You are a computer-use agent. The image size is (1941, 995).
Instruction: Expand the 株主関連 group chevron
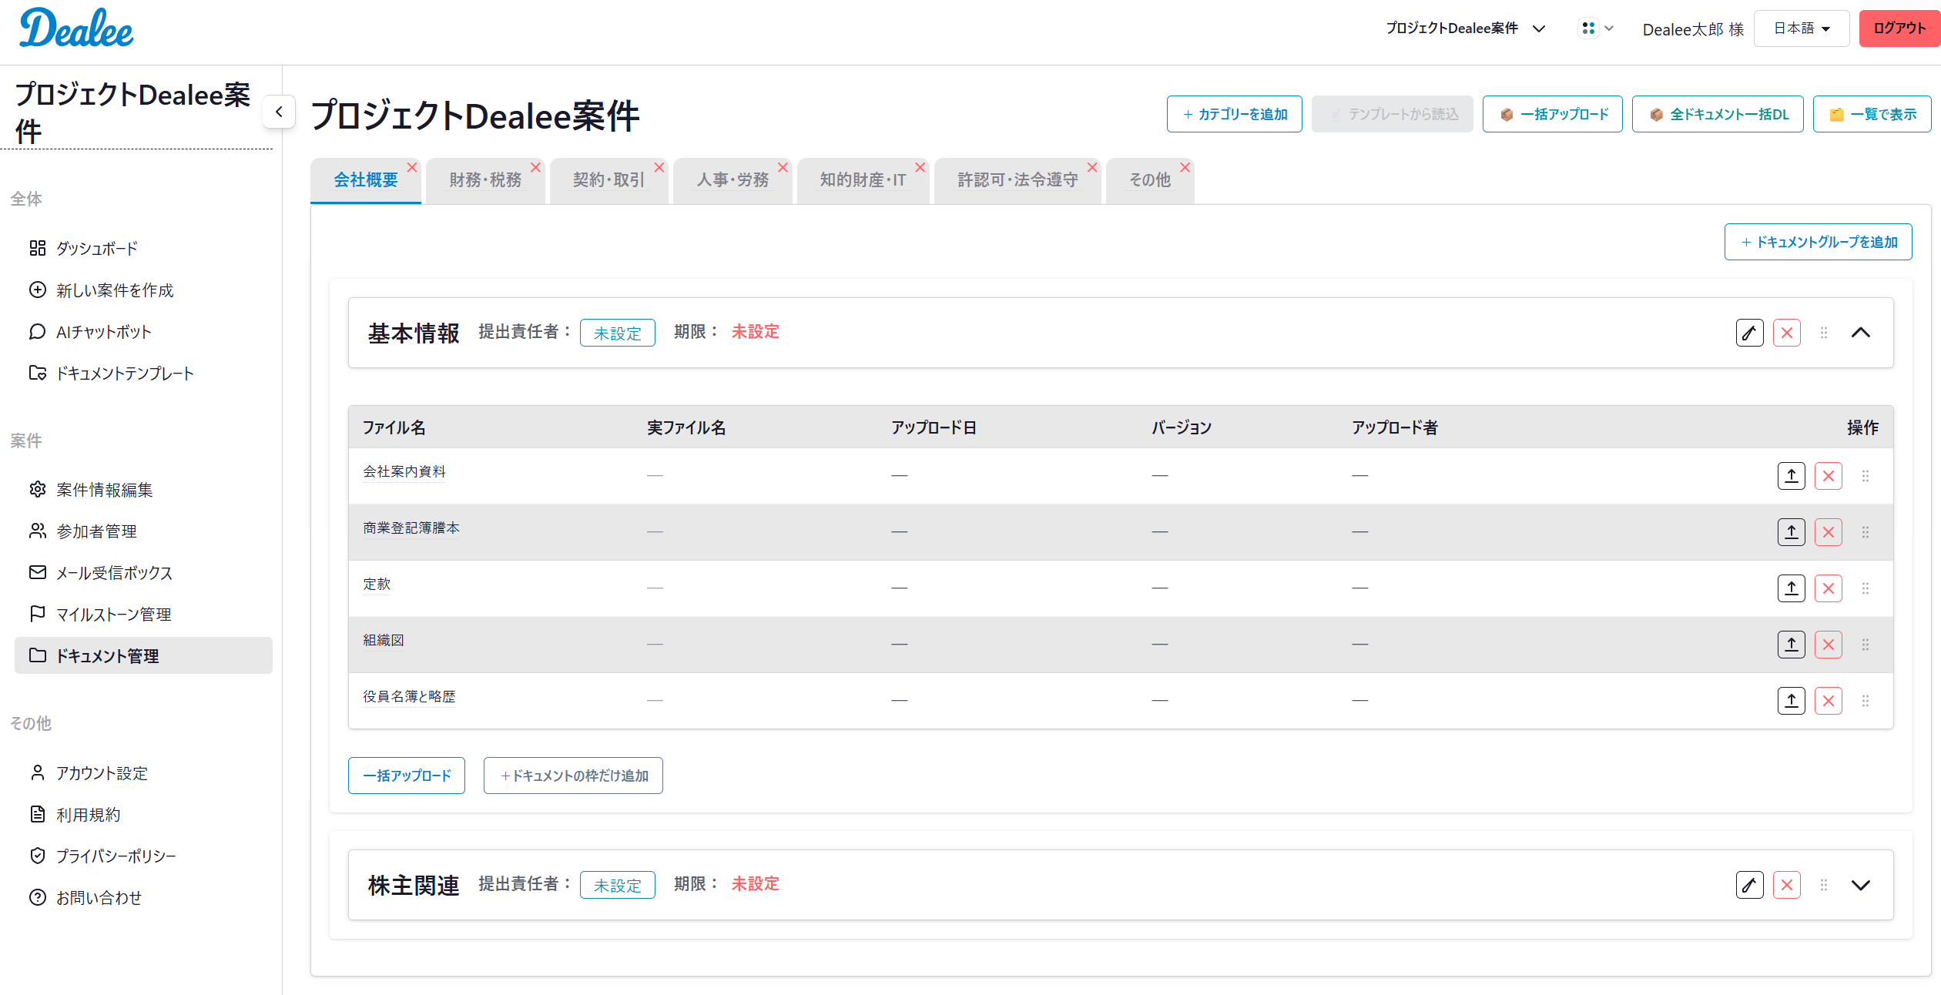[x=1861, y=885]
